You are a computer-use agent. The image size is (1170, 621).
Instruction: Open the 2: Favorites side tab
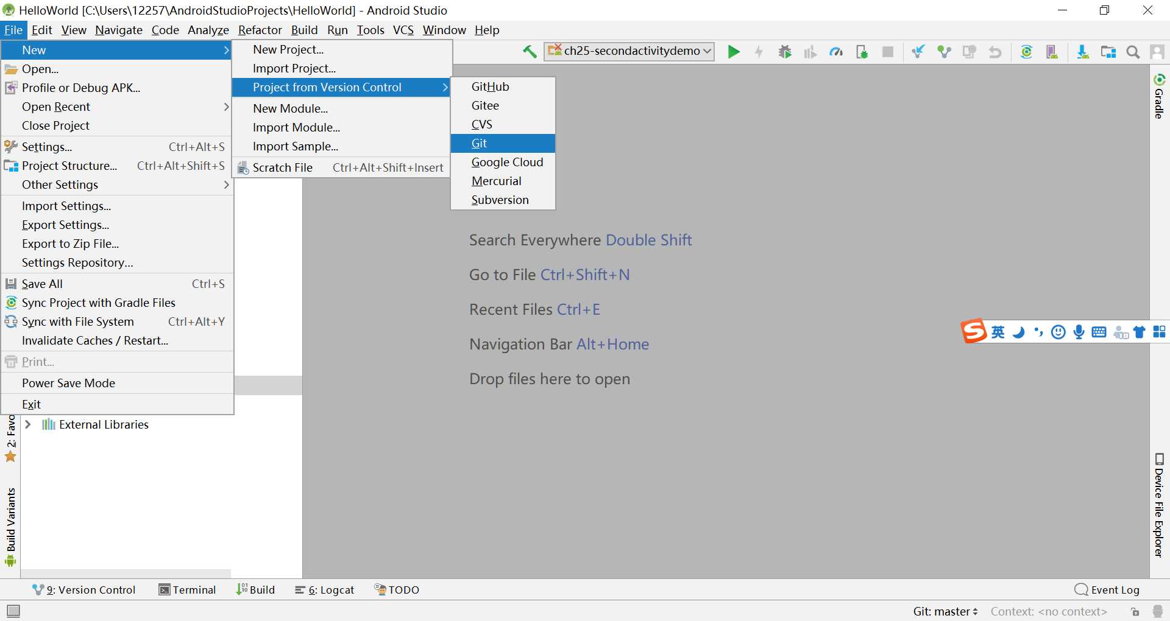pyautogui.click(x=11, y=438)
